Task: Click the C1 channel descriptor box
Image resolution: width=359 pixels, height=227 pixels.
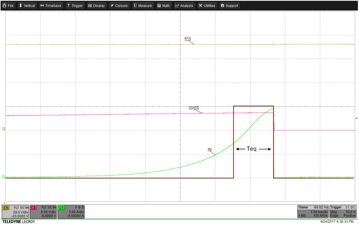Action: point(15,211)
